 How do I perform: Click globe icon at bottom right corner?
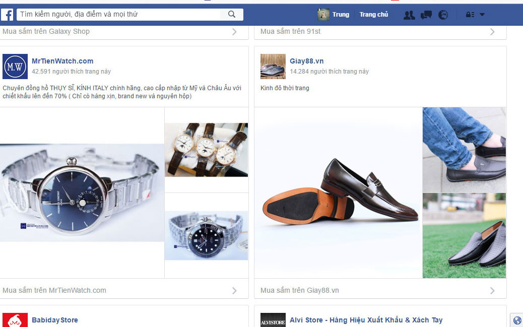pyautogui.click(x=516, y=320)
